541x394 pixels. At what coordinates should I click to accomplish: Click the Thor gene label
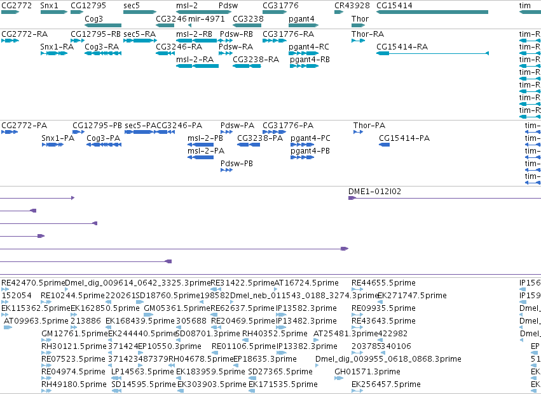point(360,18)
